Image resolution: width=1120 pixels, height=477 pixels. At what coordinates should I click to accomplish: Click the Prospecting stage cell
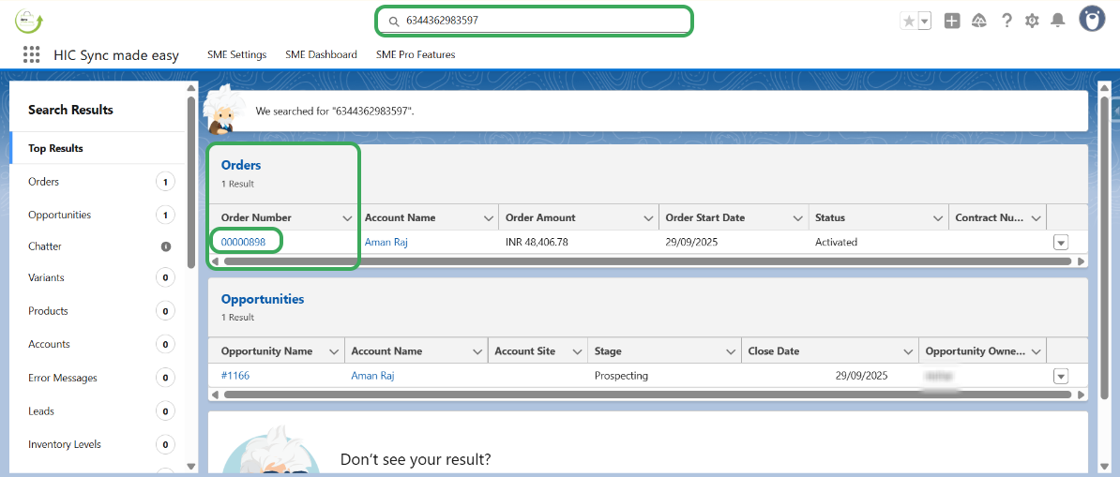pyautogui.click(x=621, y=376)
